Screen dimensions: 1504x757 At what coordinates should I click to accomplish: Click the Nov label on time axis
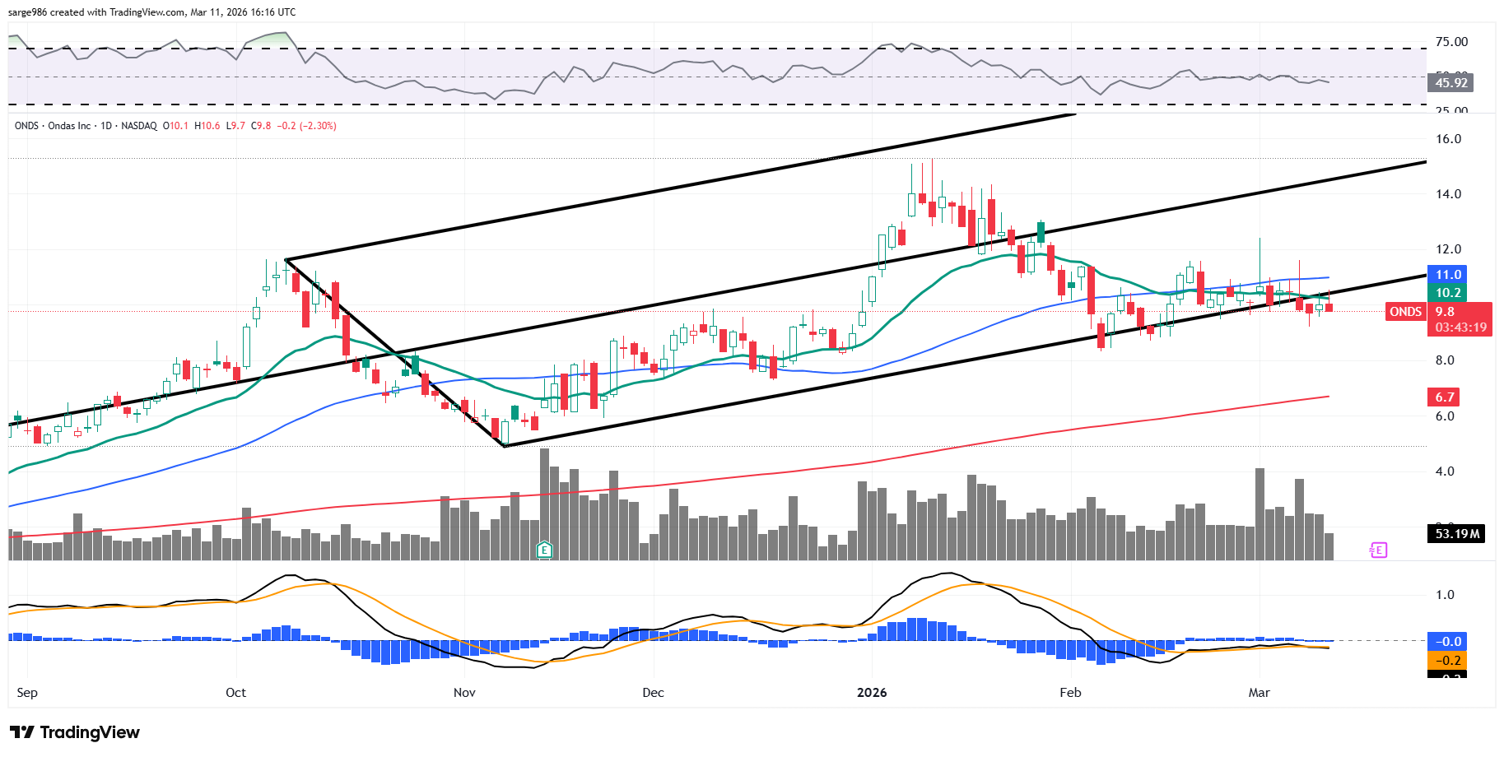464,693
